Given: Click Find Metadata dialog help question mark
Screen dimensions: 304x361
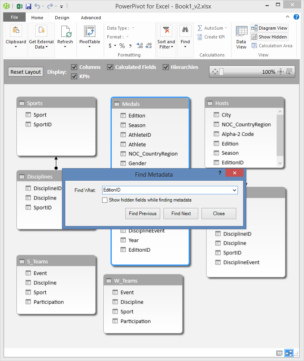Looking at the screenshot, I should (x=220, y=173).
